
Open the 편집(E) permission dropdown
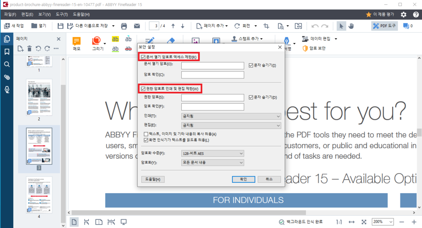point(231,126)
